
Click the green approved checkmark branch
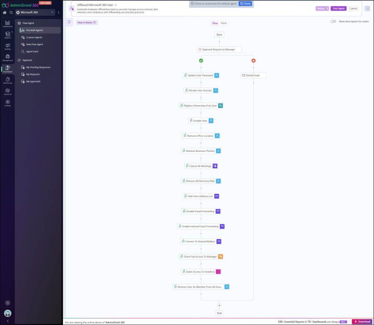point(201,61)
